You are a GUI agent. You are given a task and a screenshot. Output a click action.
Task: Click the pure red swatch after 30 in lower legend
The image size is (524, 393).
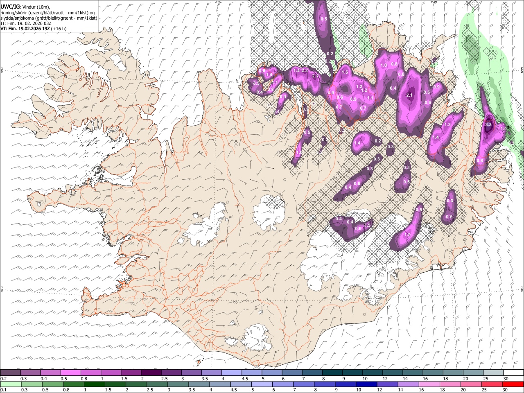513,384
